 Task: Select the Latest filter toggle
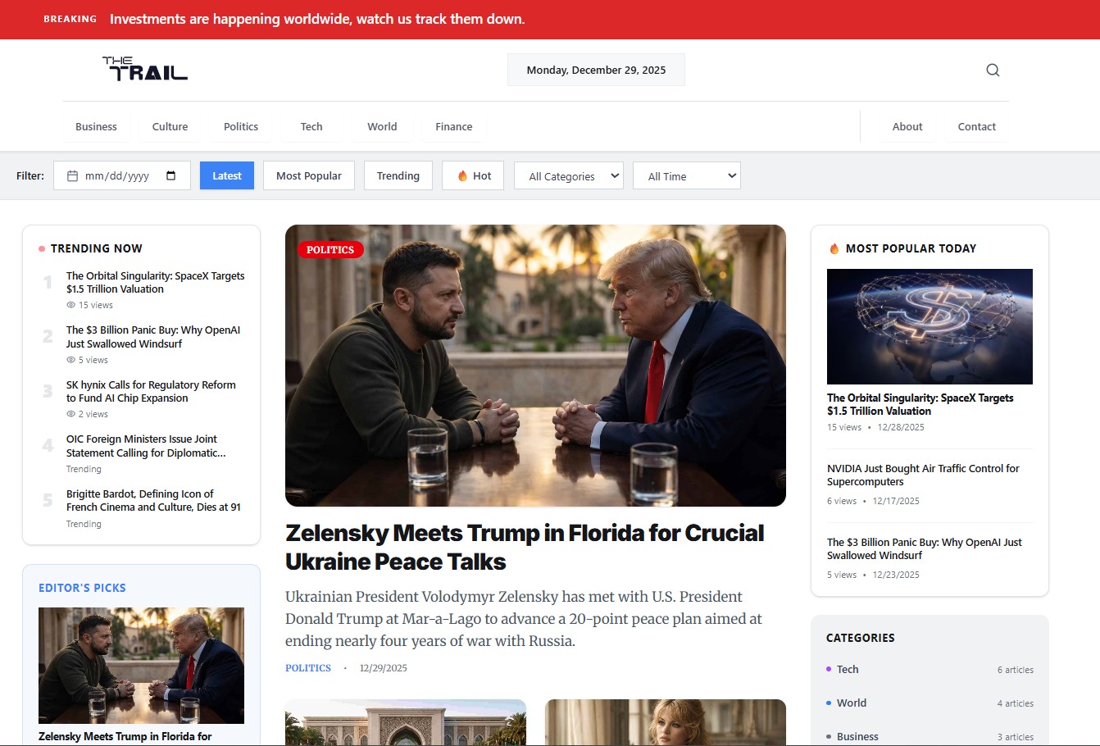[226, 175]
